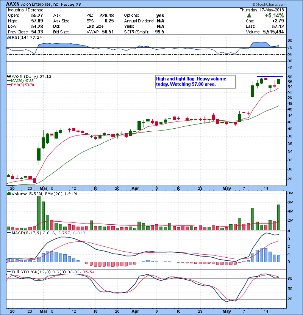
Task: Click the volume bars icon beside Volume label
Action: point(9,194)
